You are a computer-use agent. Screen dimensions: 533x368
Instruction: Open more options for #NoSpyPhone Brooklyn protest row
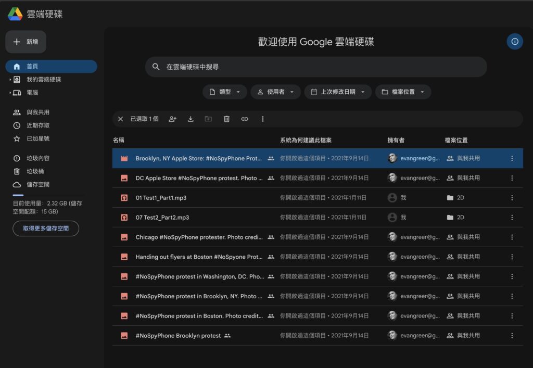point(512,336)
